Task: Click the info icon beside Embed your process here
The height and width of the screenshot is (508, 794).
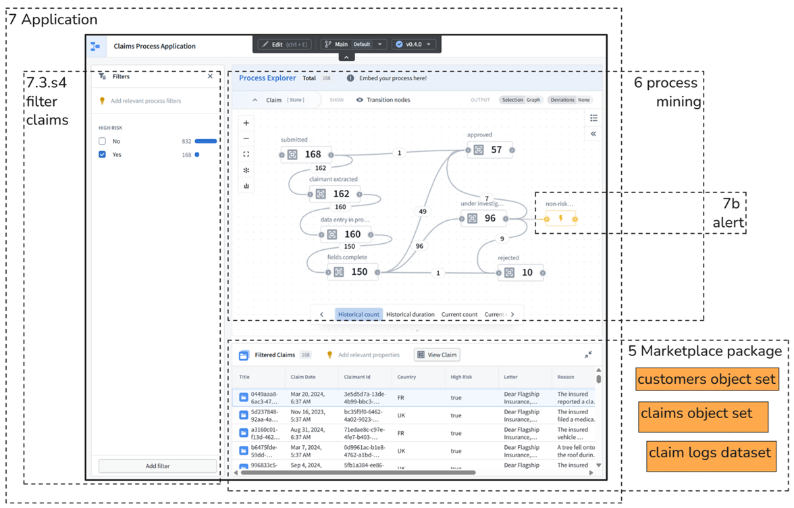Action: [x=350, y=78]
